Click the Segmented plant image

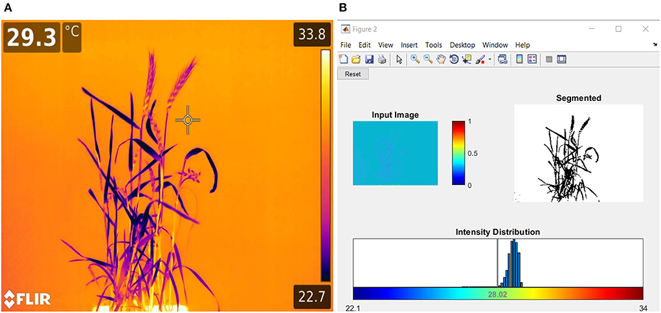tap(578, 153)
